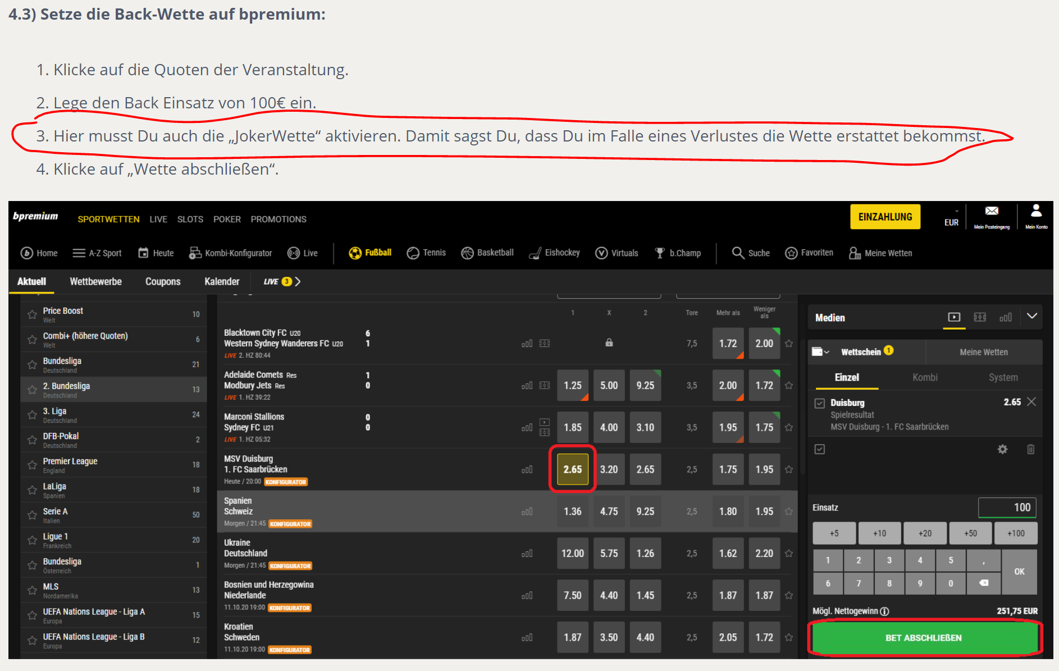Open Meine Wetten in the sports bar

(880, 253)
